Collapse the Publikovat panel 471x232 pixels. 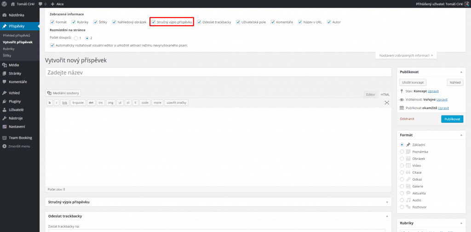coord(461,72)
